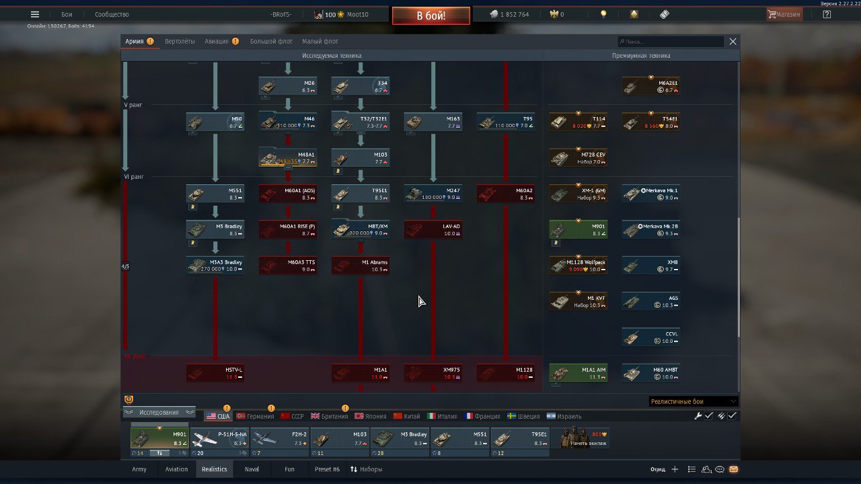Open the help question mark icon

coord(827,14)
